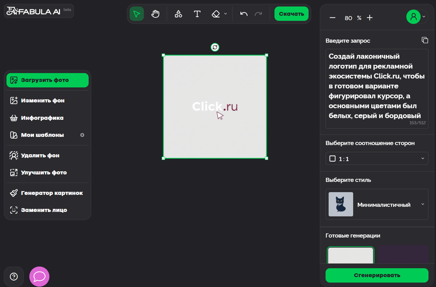Select Улучшить фото option
This screenshot has width=436, height=287.
click(47, 172)
